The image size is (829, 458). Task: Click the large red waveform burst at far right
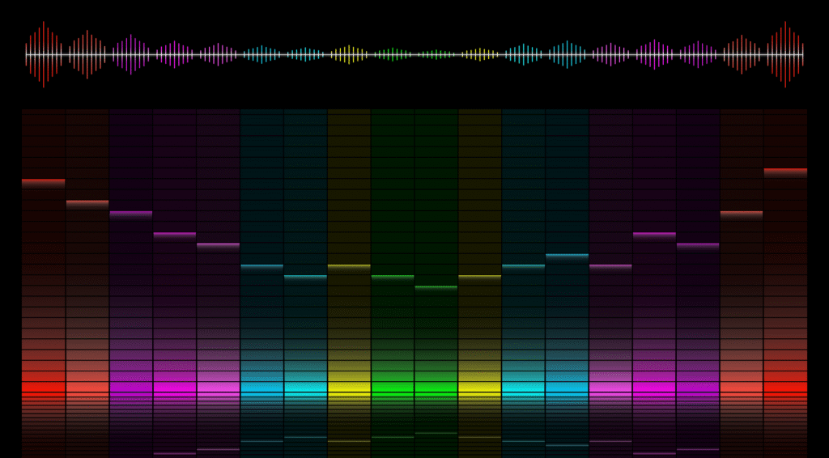click(x=784, y=54)
